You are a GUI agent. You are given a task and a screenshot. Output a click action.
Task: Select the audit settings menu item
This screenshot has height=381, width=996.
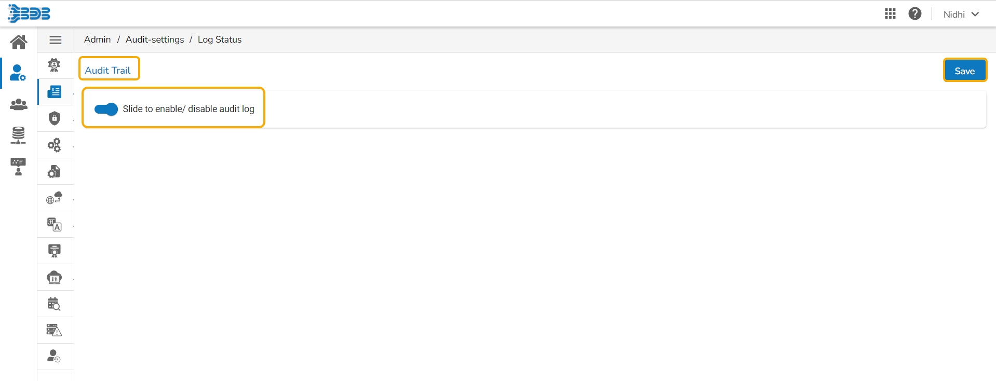click(x=55, y=92)
